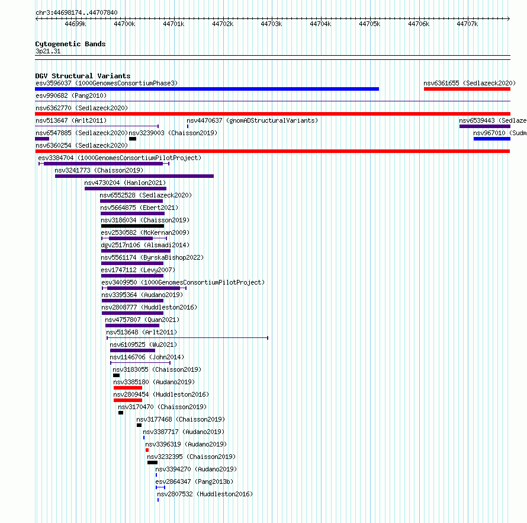Open nsv6360254 (Sedlazeck2020) label

click(x=82, y=145)
